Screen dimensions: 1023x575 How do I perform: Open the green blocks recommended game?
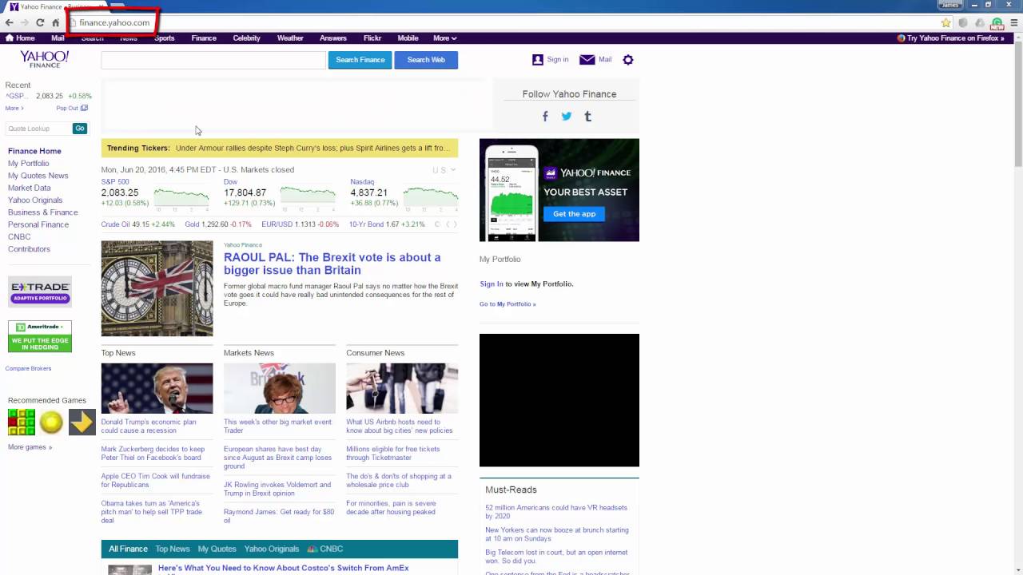(x=22, y=422)
